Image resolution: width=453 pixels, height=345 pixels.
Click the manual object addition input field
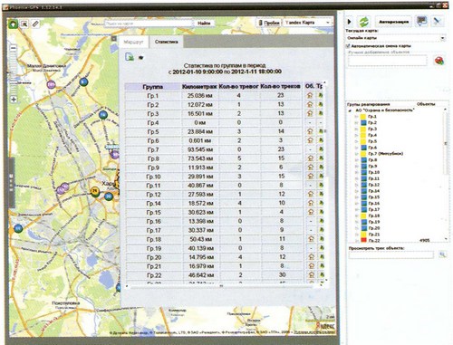pyautogui.click(x=388, y=61)
